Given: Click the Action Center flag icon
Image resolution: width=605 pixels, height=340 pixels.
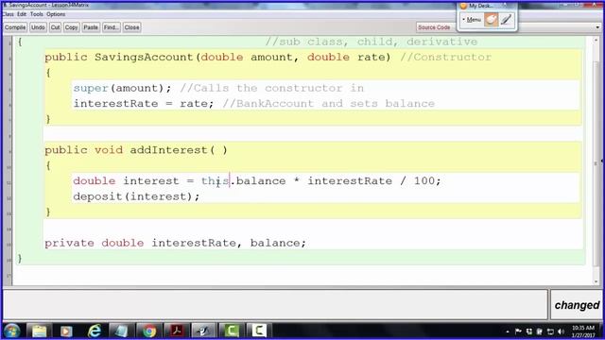Looking at the screenshot, I should [x=518, y=331].
